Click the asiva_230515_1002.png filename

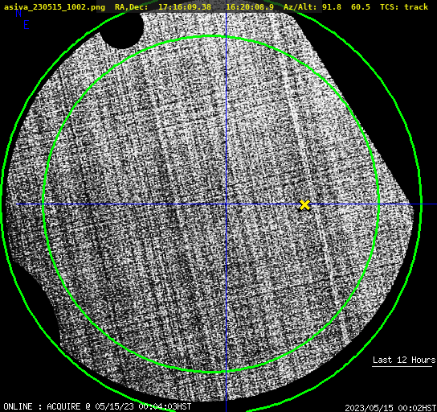click(x=55, y=6)
